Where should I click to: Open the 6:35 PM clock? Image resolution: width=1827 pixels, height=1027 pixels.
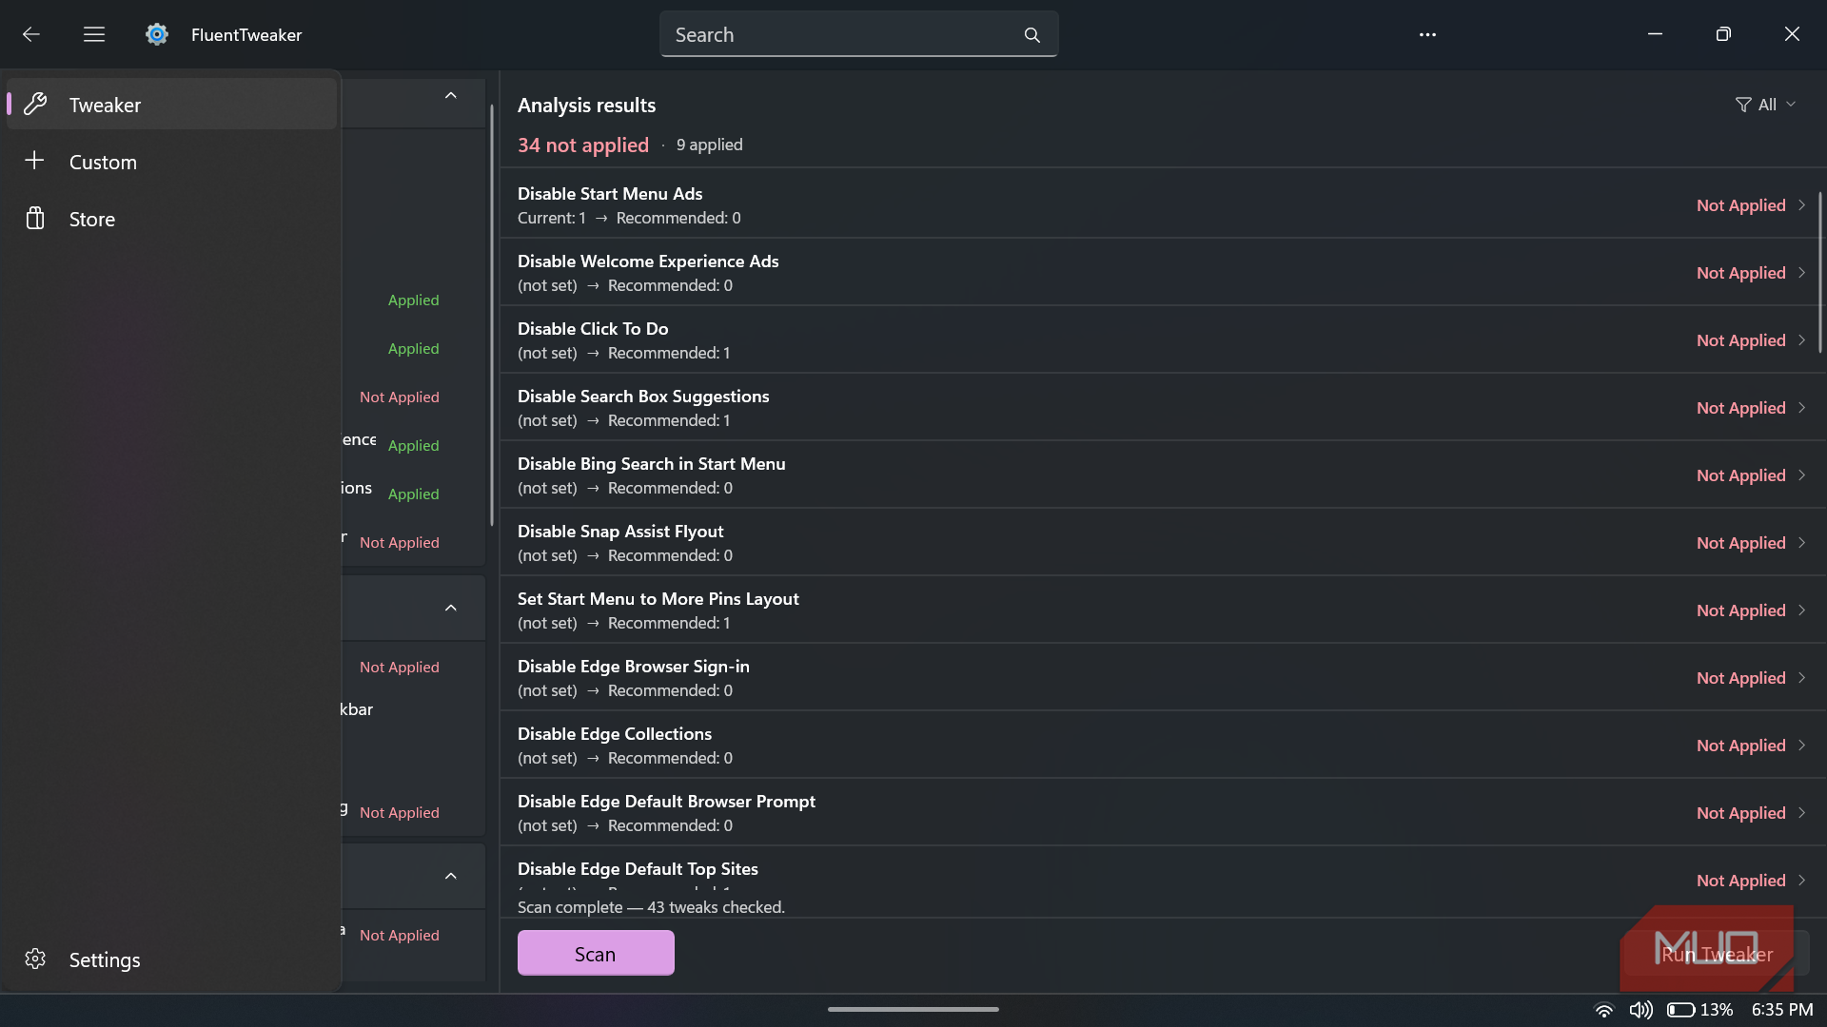click(1782, 1010)
